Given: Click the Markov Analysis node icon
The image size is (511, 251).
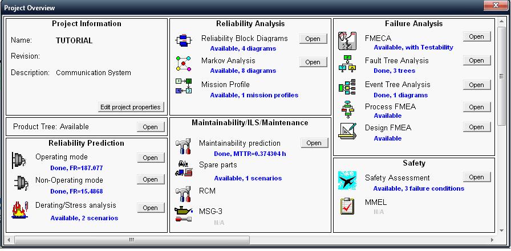Looking at the screenshot, I should 184,63.
